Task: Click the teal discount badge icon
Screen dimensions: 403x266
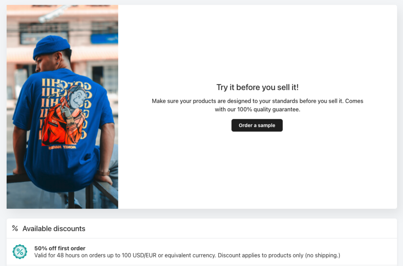Action: (20, 252)
